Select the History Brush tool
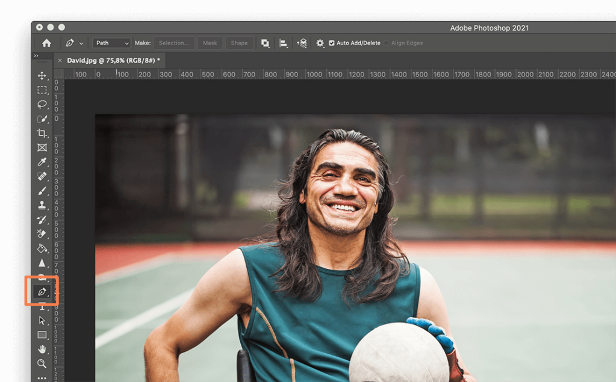This screenshot has width=616, height=382. click(42, 220)
